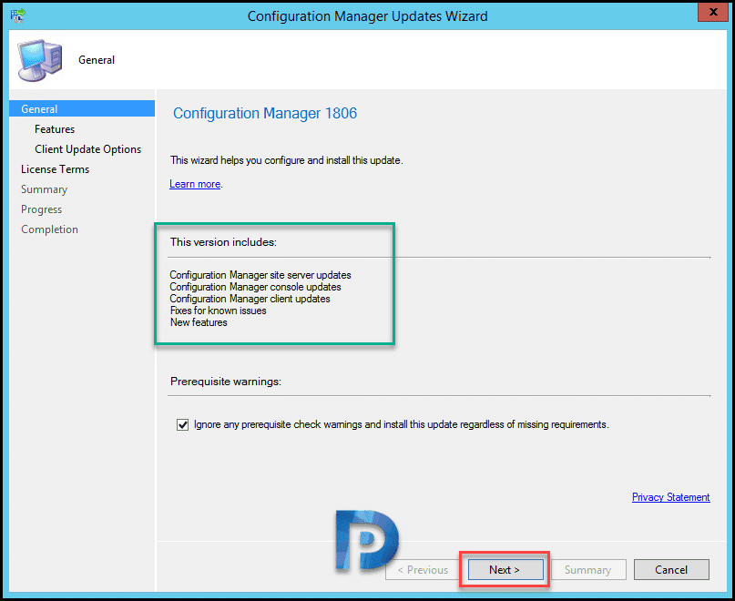
Task: Click the computer icon beside General header
Action: [40, 60]
